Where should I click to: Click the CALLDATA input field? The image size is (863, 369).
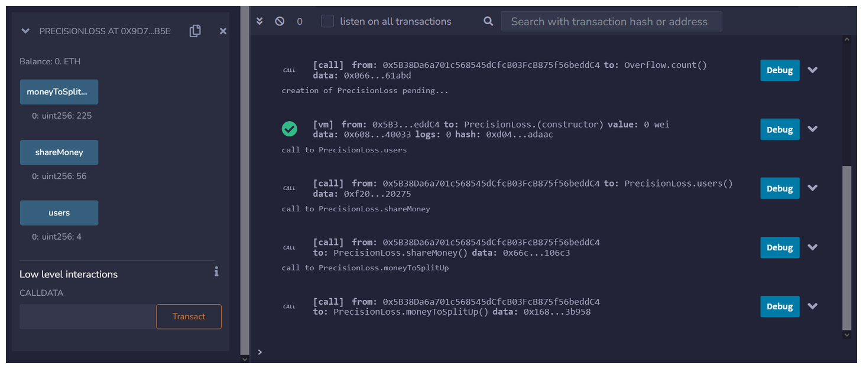(87, 316)
